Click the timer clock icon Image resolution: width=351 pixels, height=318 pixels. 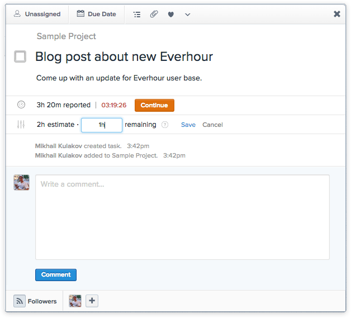pyautogui.click(x=21, y=105)
